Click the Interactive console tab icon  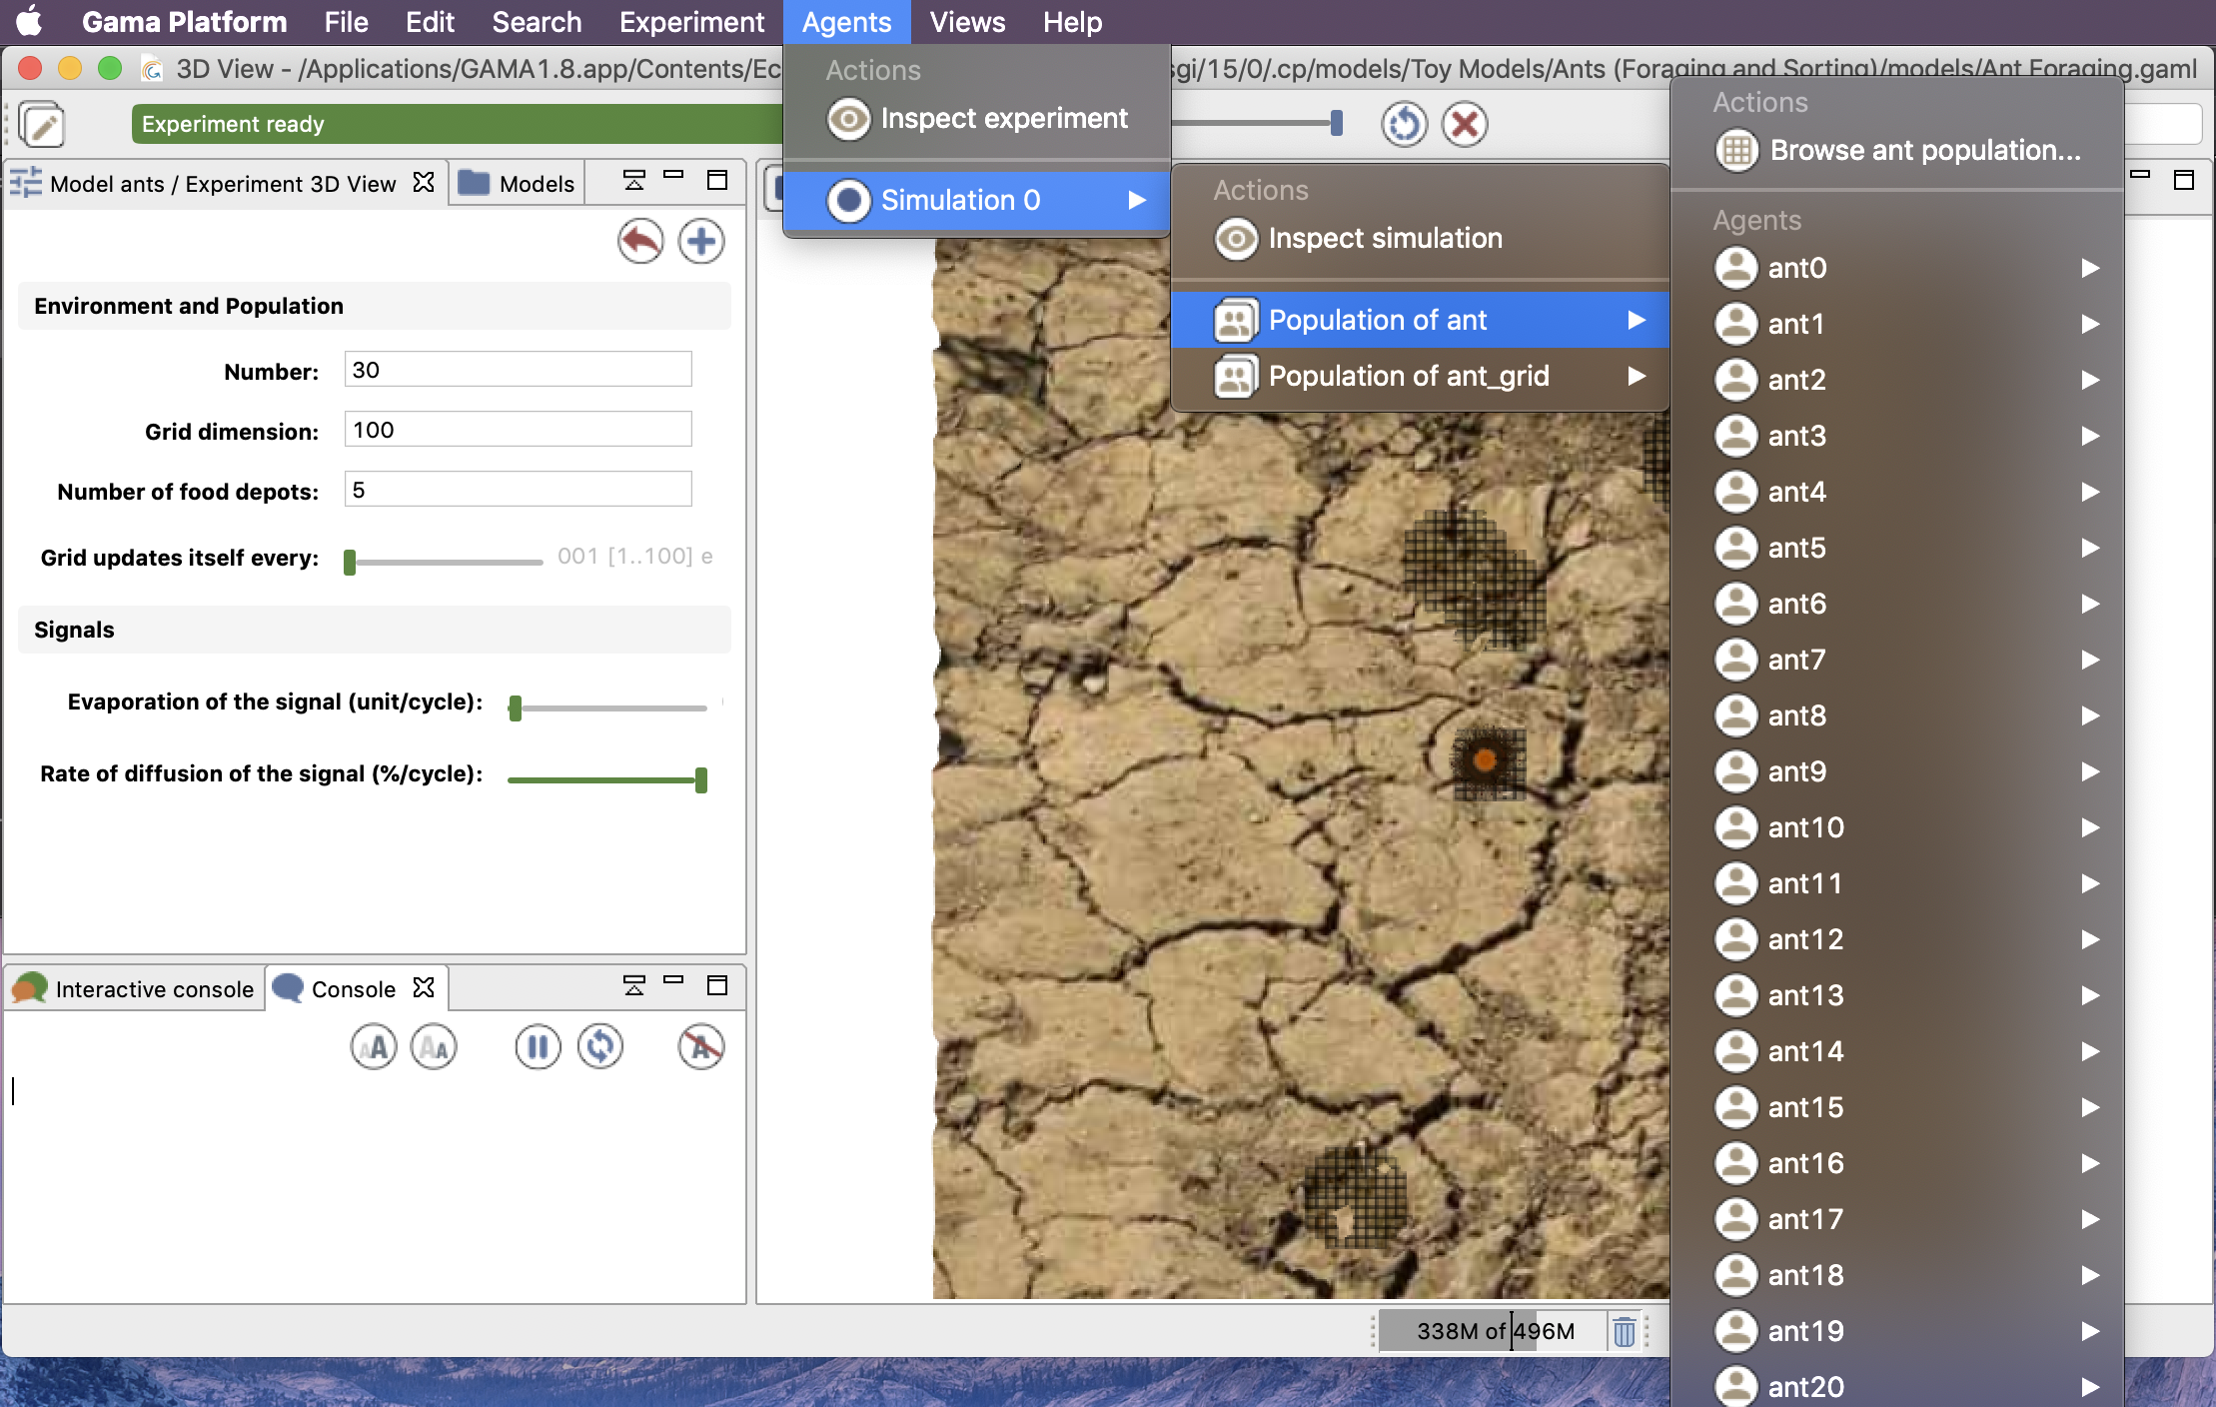(29, 987)
